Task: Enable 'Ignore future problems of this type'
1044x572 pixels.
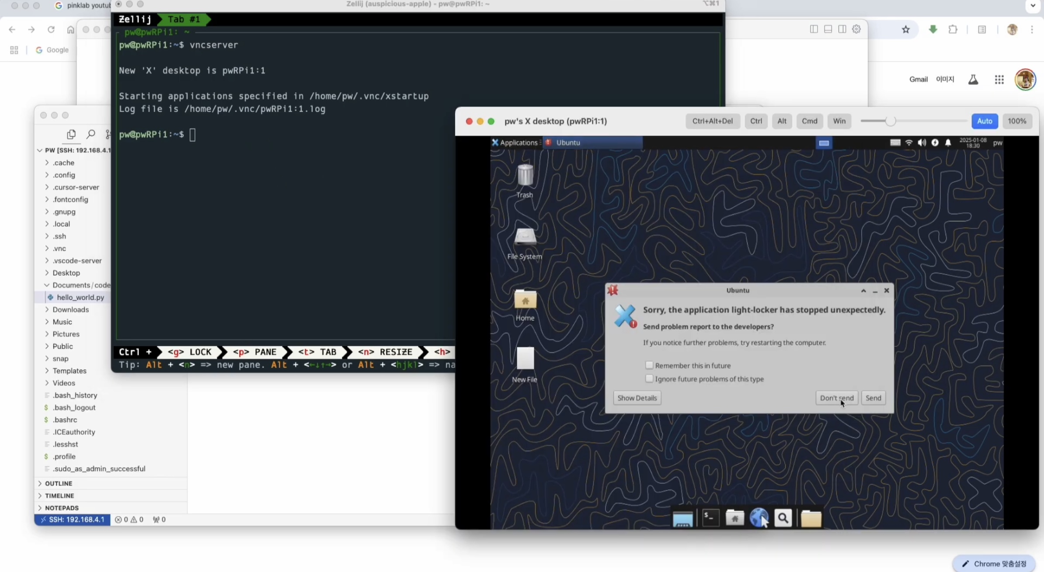Action: coord(649,378)
